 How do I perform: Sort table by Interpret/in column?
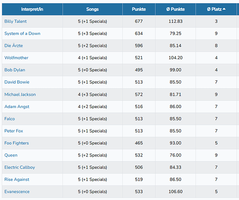pos(32,9)
